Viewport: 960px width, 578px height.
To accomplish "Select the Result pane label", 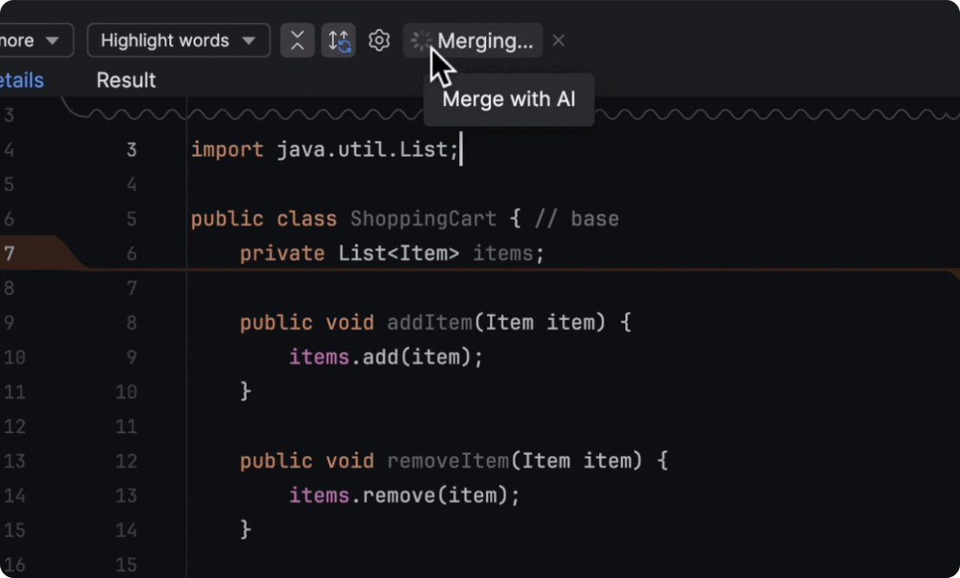I will 126,80.
